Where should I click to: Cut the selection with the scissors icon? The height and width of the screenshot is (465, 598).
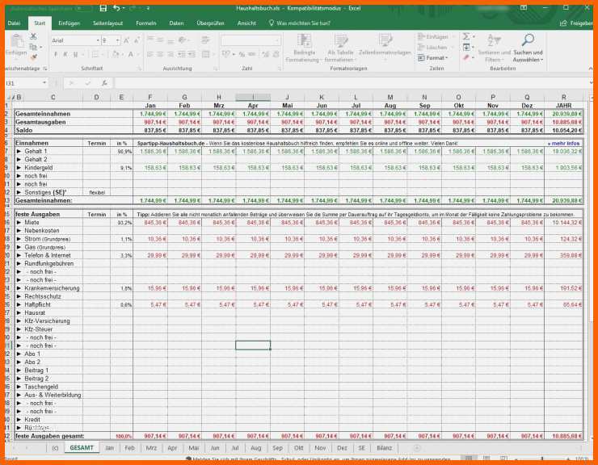tap(34, 36)
